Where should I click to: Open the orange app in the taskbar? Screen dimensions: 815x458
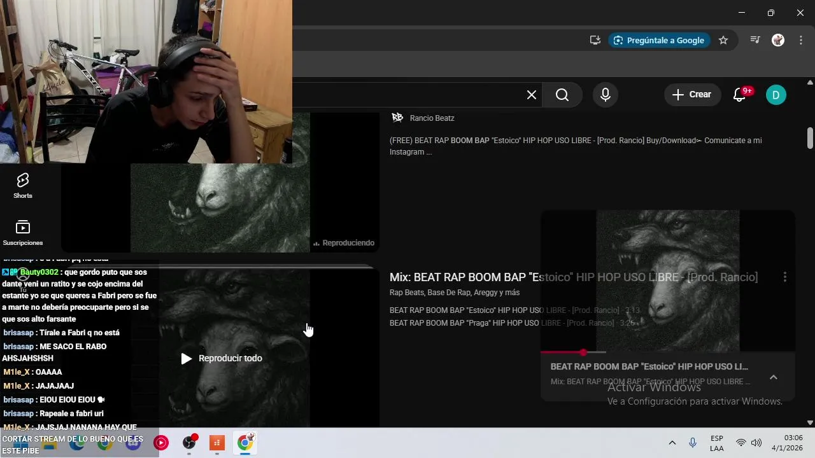(x=217, y=443)
